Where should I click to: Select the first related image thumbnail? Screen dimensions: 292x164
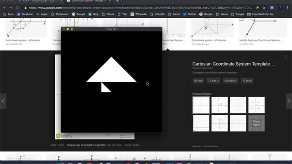(201, 105)
